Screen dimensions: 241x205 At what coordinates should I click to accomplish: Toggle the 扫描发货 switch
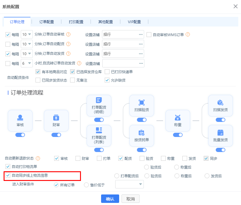click(221, 120)
